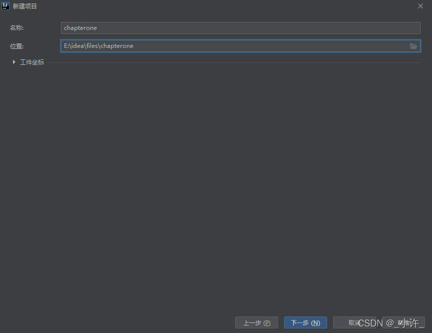Click the 位置 path input field
432x333 pixels.
241,46
